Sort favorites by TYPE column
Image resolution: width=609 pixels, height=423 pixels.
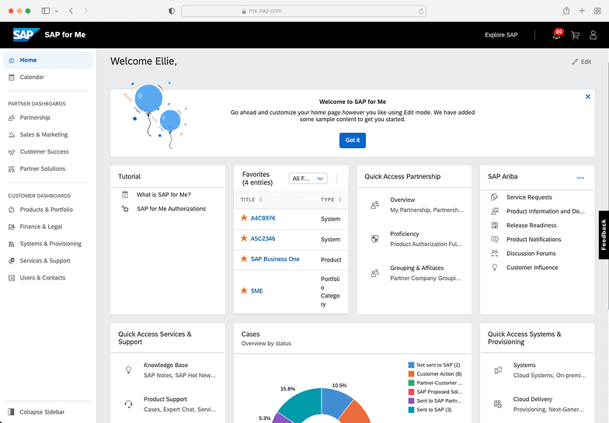[331, 199]
